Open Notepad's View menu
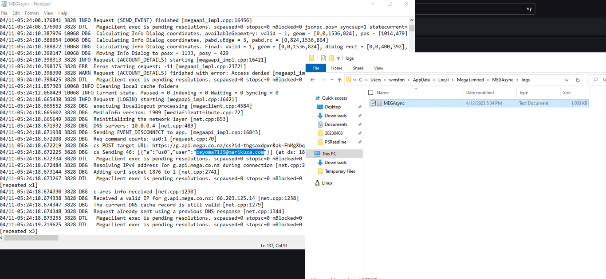Image resolution: width=606 pixels, height=279 pixels. click(48, 13)
